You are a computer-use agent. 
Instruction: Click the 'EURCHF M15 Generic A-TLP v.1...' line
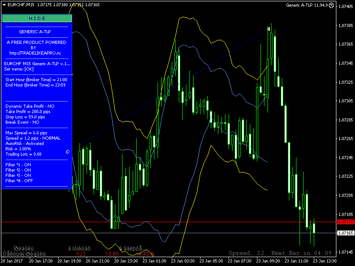click(37, 64)
